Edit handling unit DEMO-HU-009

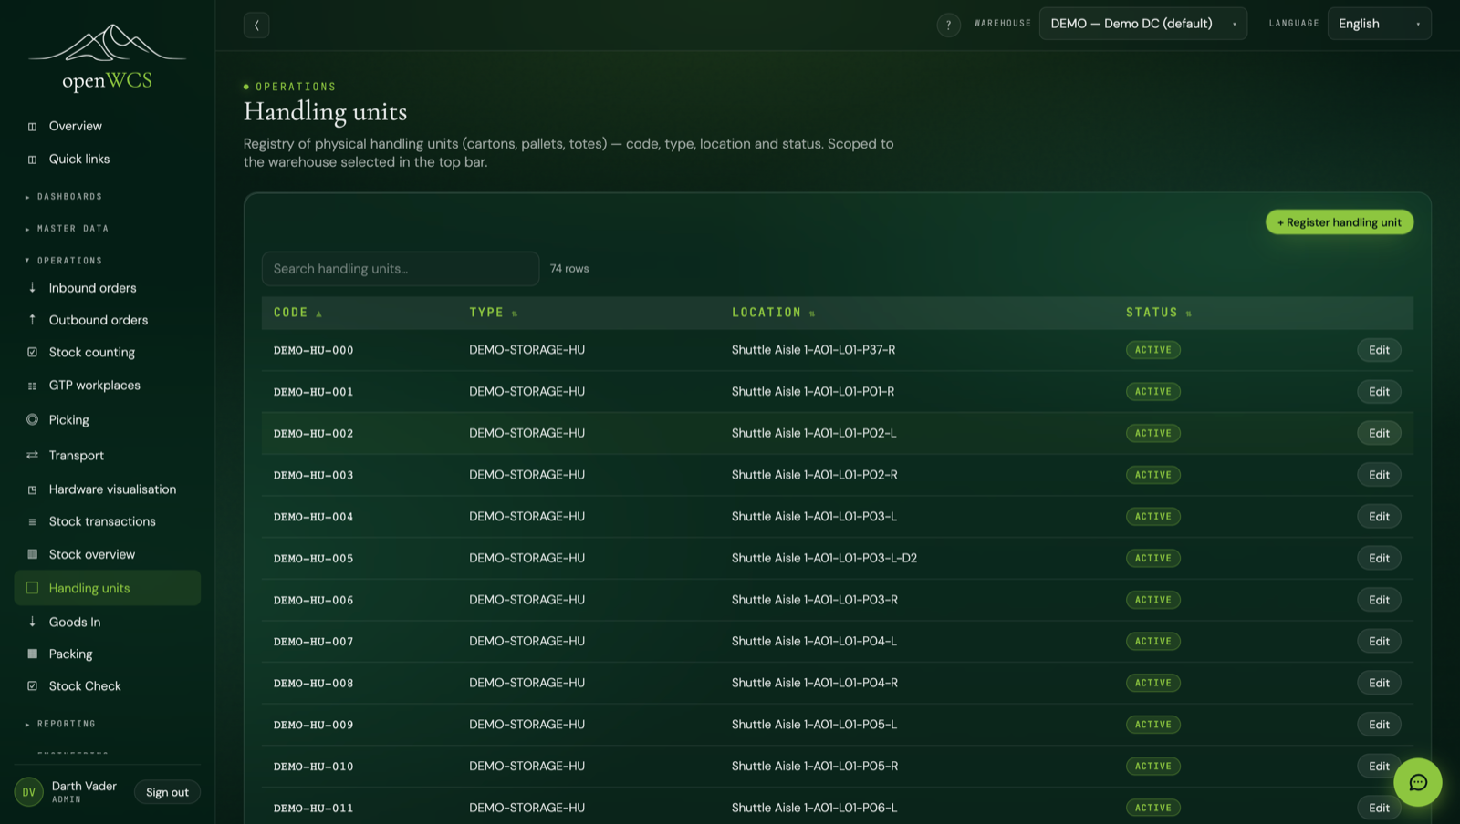click(1379, 725)
